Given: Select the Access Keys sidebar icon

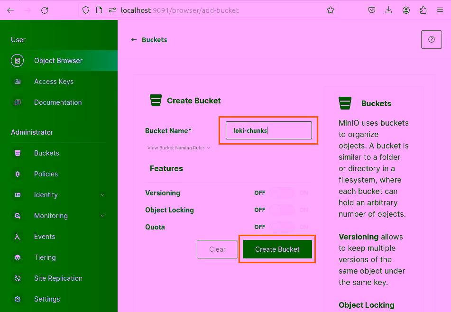Looking at the screenshot, I should point(54,81).
